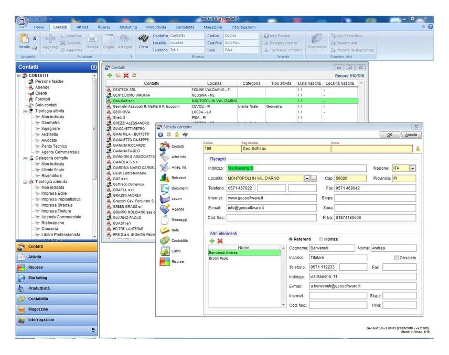Open the Località dropdown arrow
This screenshot has width=449, height=355.
tap(307, 179)
